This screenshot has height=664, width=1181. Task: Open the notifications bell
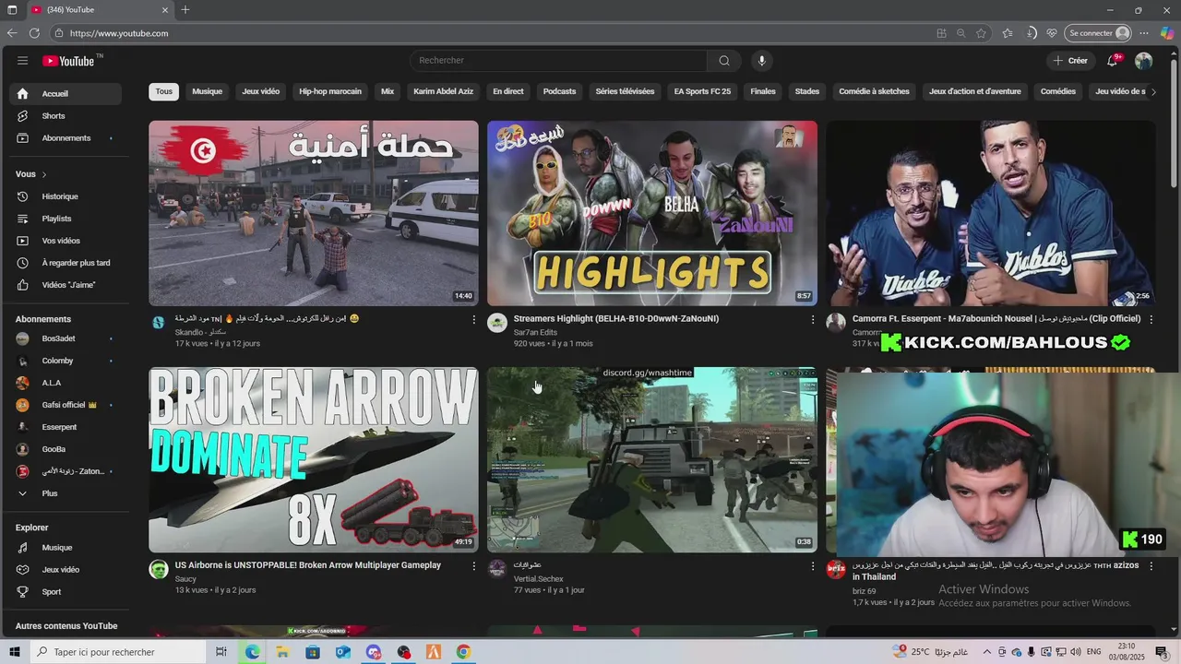click(x=1113, y=61)
